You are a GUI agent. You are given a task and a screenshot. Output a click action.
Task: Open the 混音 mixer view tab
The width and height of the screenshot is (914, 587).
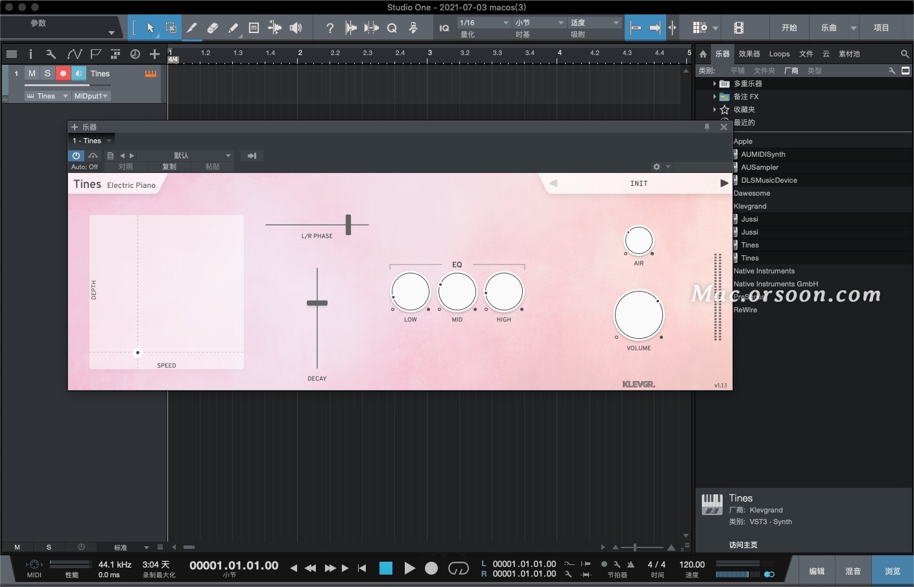click(853, 571)
